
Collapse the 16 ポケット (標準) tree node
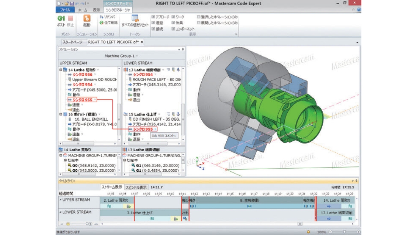pyautogui.click(x=61, y=114)
